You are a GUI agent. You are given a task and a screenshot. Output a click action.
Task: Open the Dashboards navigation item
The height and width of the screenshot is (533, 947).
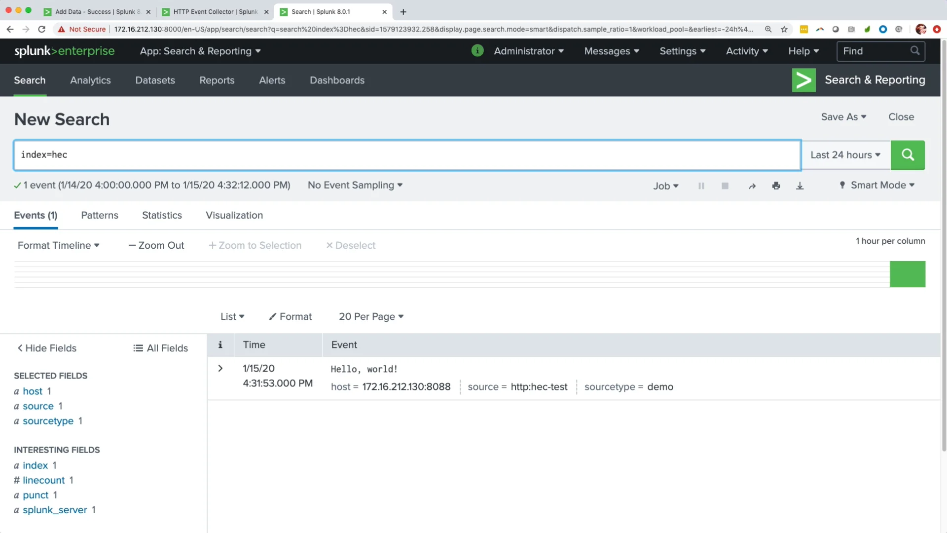click(337, 80)
